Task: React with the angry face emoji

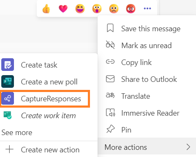Action: tap(131, 8)
